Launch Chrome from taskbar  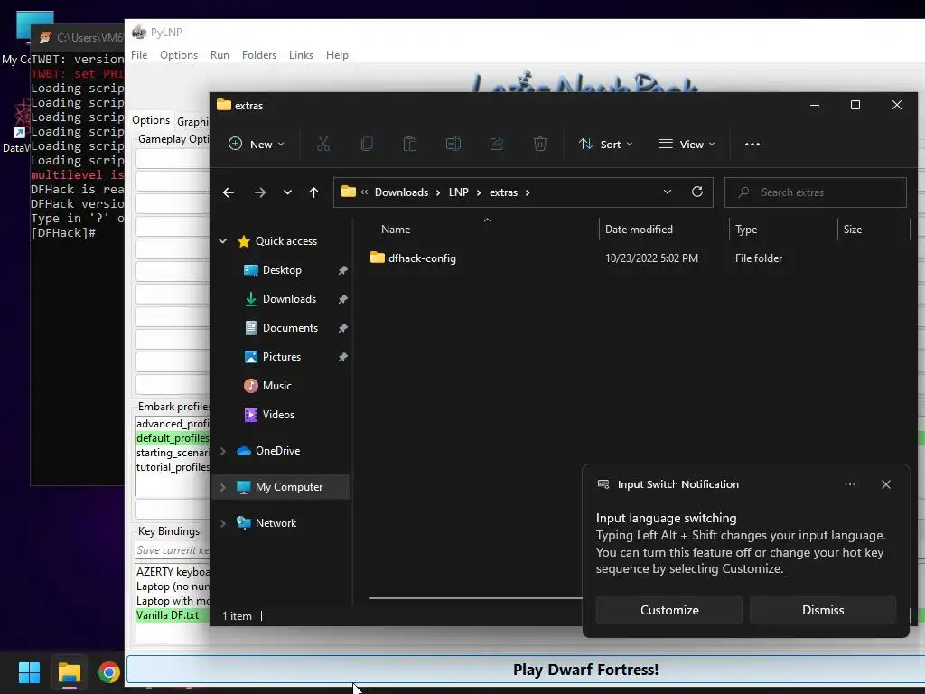(108, 672)
